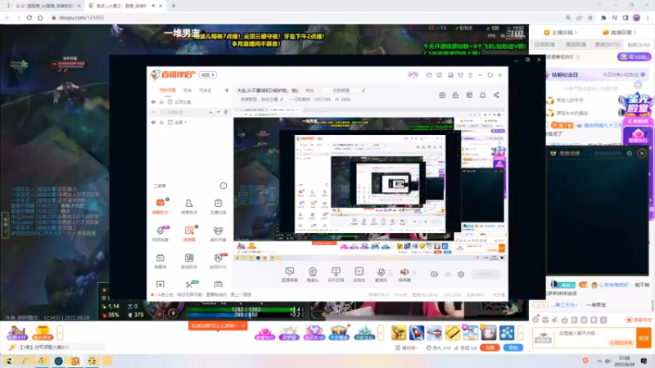Click the rocket gift icon in gift bar

point(417,333)
